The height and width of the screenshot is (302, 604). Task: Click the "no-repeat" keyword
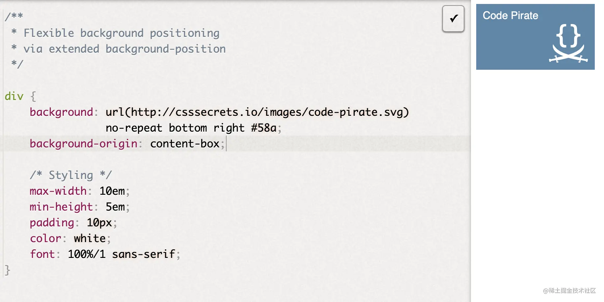click(134, 128)
